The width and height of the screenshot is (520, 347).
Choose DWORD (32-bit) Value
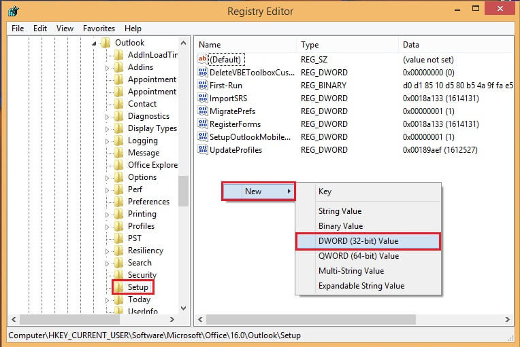click(x=368, y=241)
